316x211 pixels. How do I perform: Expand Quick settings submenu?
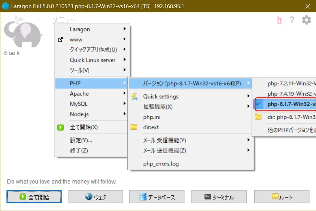point(190,96)
